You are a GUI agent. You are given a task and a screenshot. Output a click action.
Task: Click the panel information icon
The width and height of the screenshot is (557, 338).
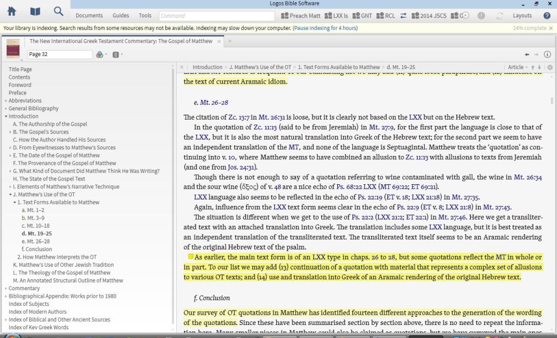(548, 54)
